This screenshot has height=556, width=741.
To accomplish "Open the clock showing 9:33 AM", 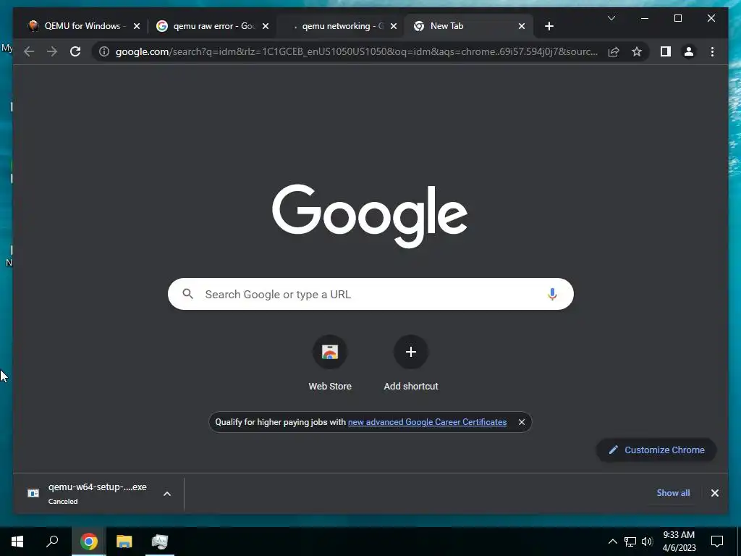I will click(679, 542).
